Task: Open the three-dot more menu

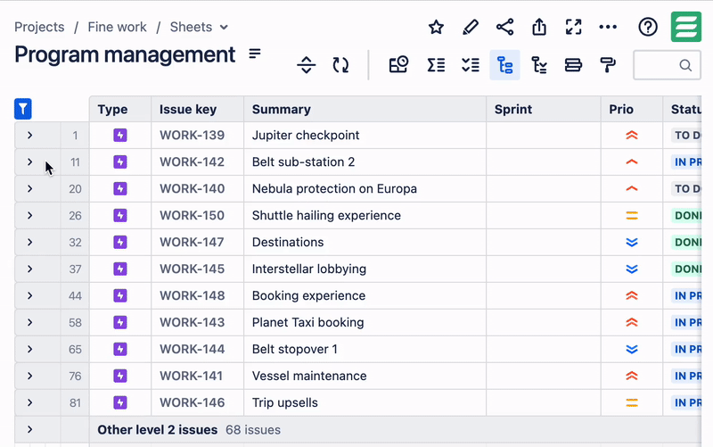Action: (608, 28)
